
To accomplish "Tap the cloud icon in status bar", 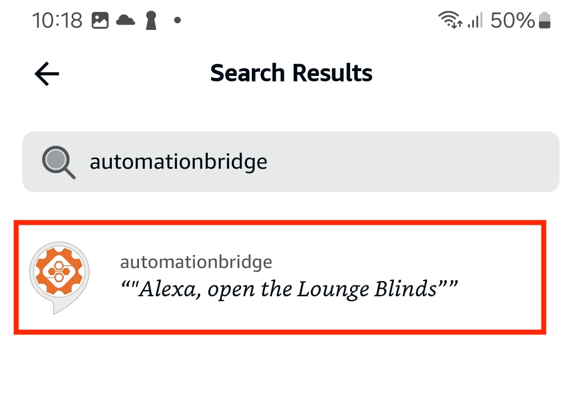I will (x=125, y=21).
